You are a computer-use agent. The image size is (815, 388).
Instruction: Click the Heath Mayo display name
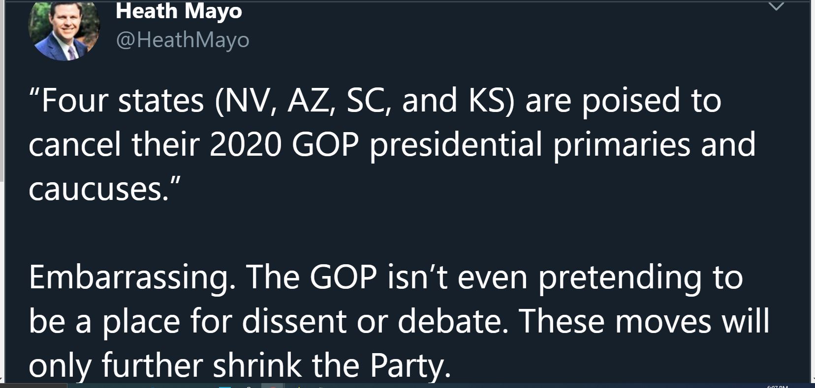pyautogui.click(x=179, y=11)
